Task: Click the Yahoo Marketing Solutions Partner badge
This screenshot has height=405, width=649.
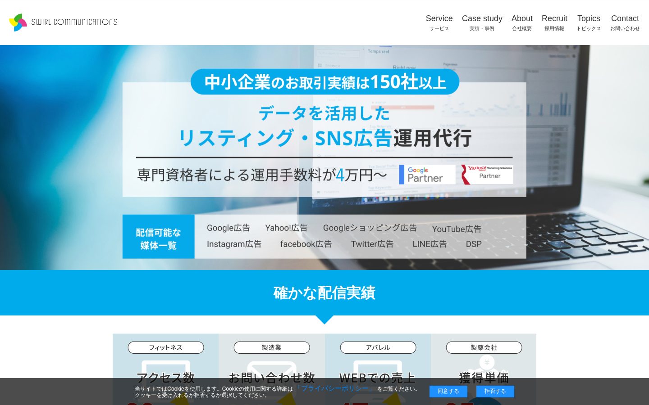Action: point(487,175)
